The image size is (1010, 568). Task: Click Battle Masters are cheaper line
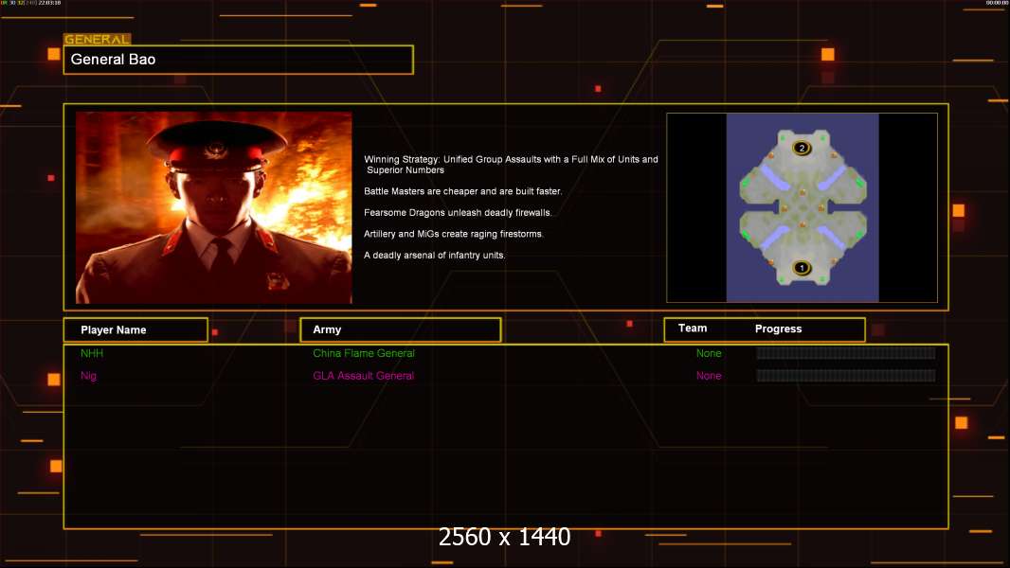pyautogui.click(x=463, y=191)
